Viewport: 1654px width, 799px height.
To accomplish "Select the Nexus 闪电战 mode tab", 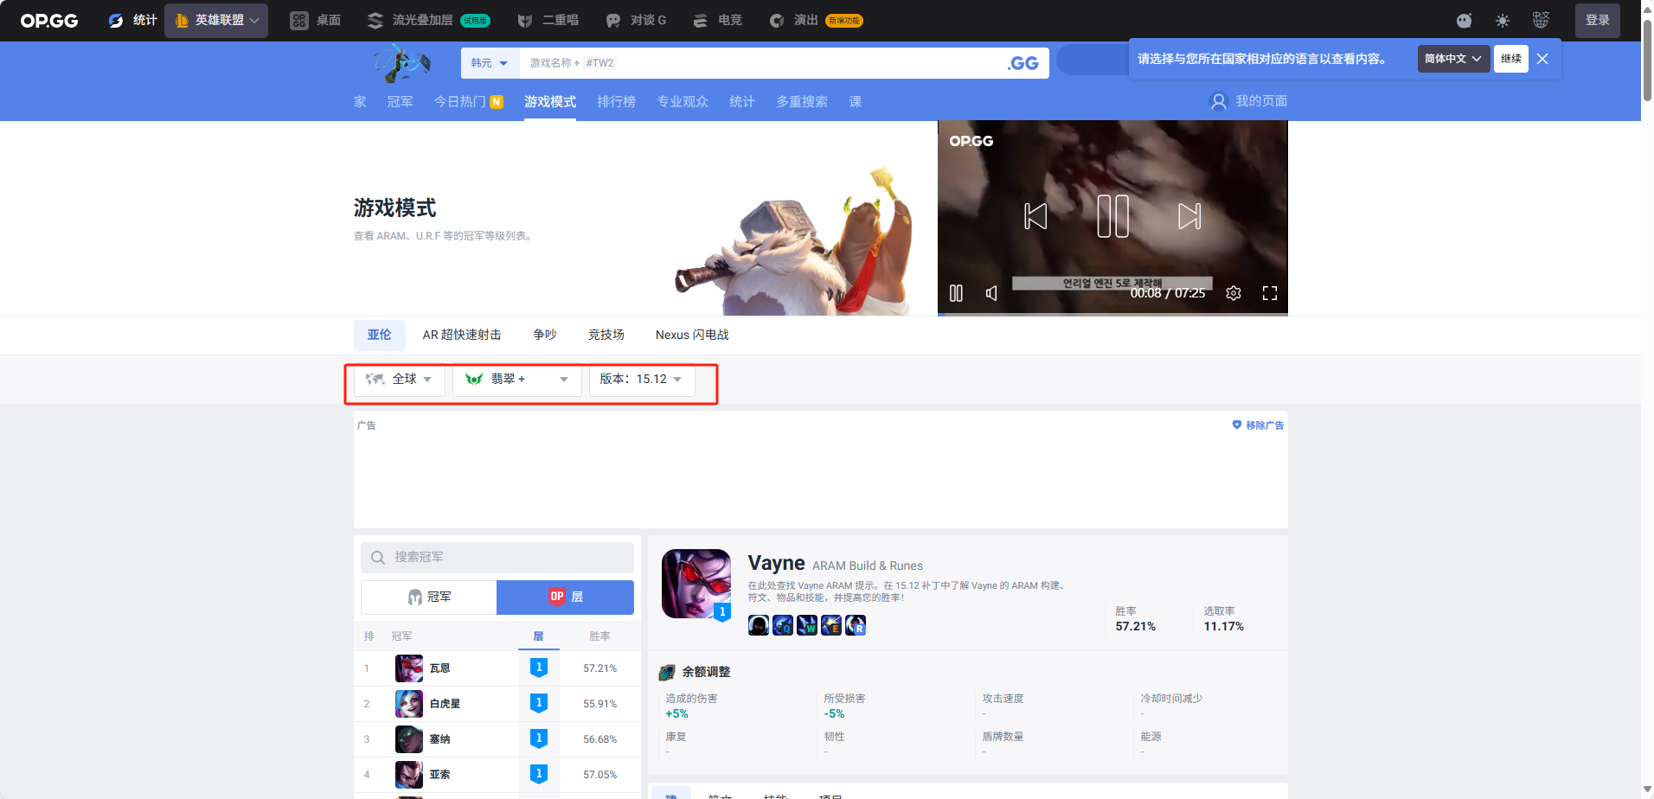I will click(692, 335).
